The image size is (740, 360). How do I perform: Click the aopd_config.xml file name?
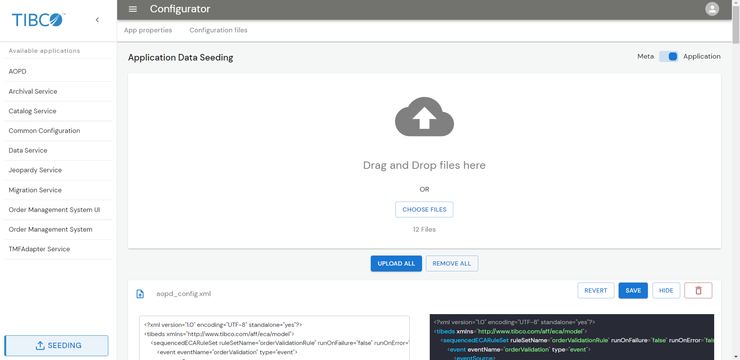(183, 294)
